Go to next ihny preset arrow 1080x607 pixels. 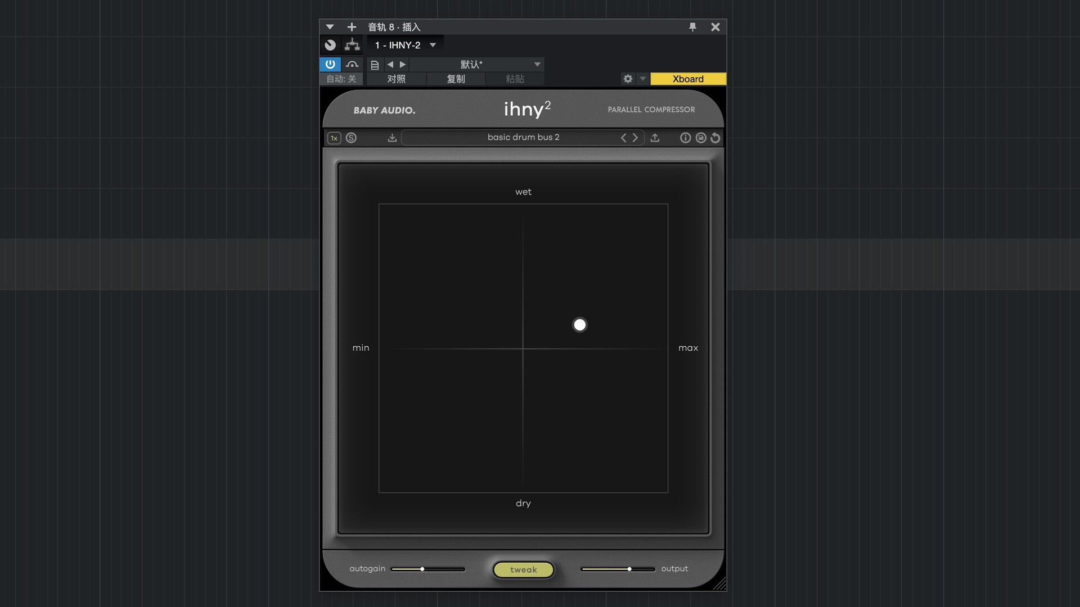[636, 138]
